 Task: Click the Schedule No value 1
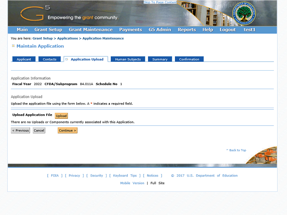[x=121, y=84]
